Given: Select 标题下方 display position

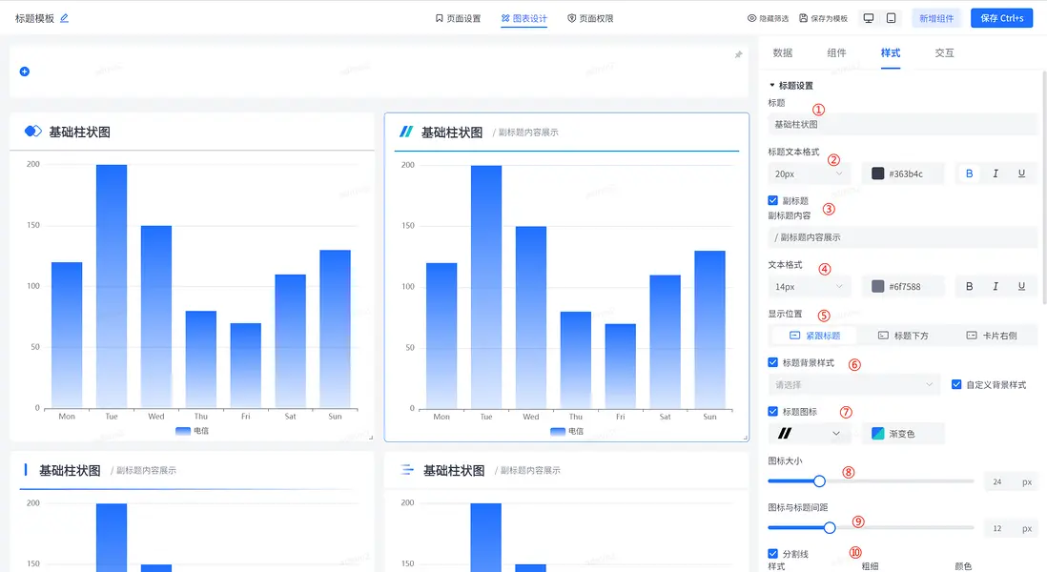Looking at the screenshot, I should (x=903, y=336).
